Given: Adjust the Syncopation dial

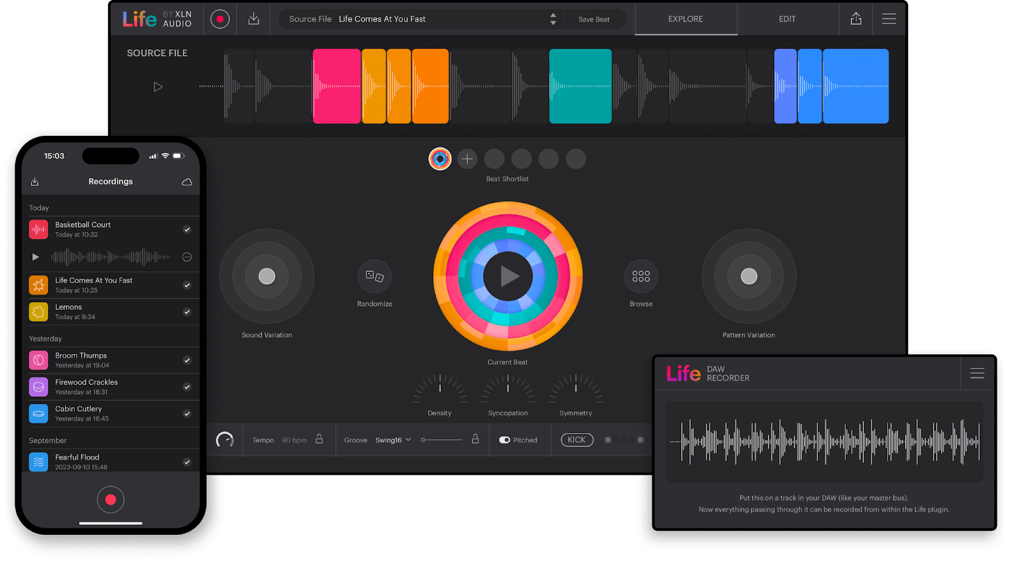Looking at the screenshot, I should pyautogui.click(x=508, y=388).
